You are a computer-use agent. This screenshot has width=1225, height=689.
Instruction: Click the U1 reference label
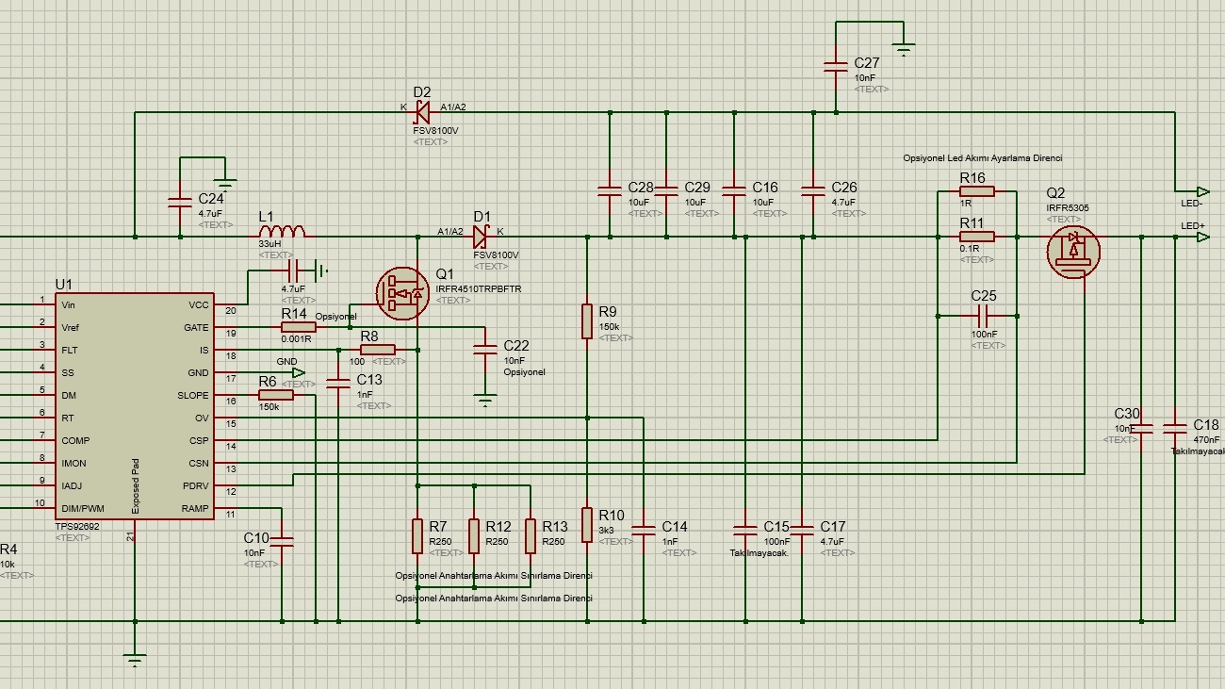coord(63,284)
